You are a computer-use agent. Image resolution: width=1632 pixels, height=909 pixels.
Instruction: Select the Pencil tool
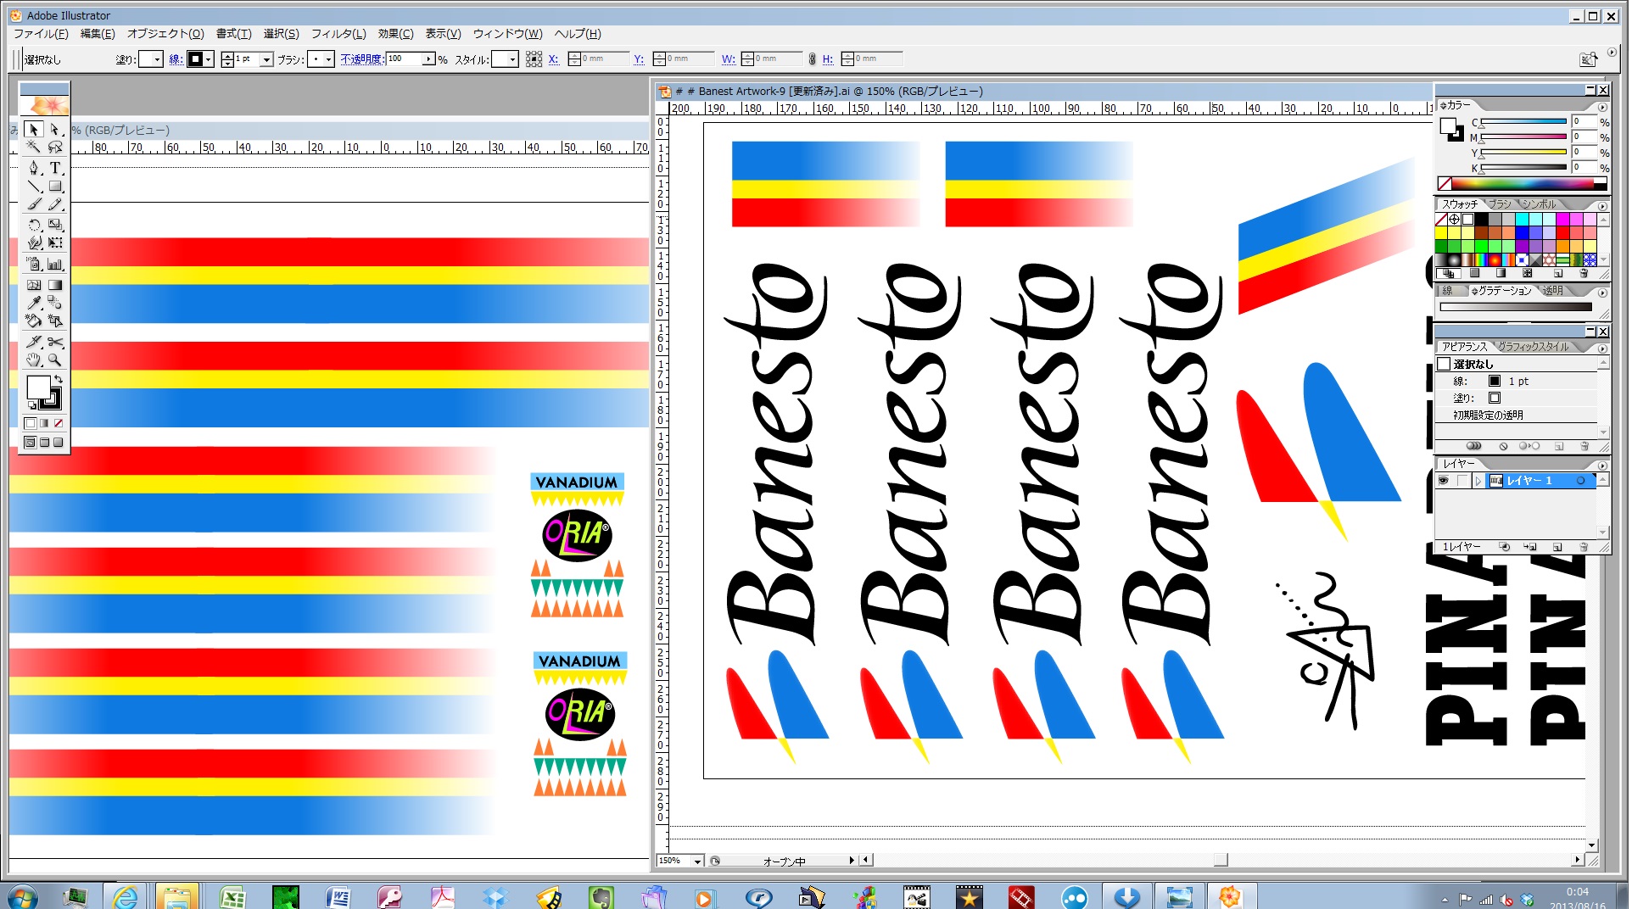pyautogui.click(x=55, y=204)
